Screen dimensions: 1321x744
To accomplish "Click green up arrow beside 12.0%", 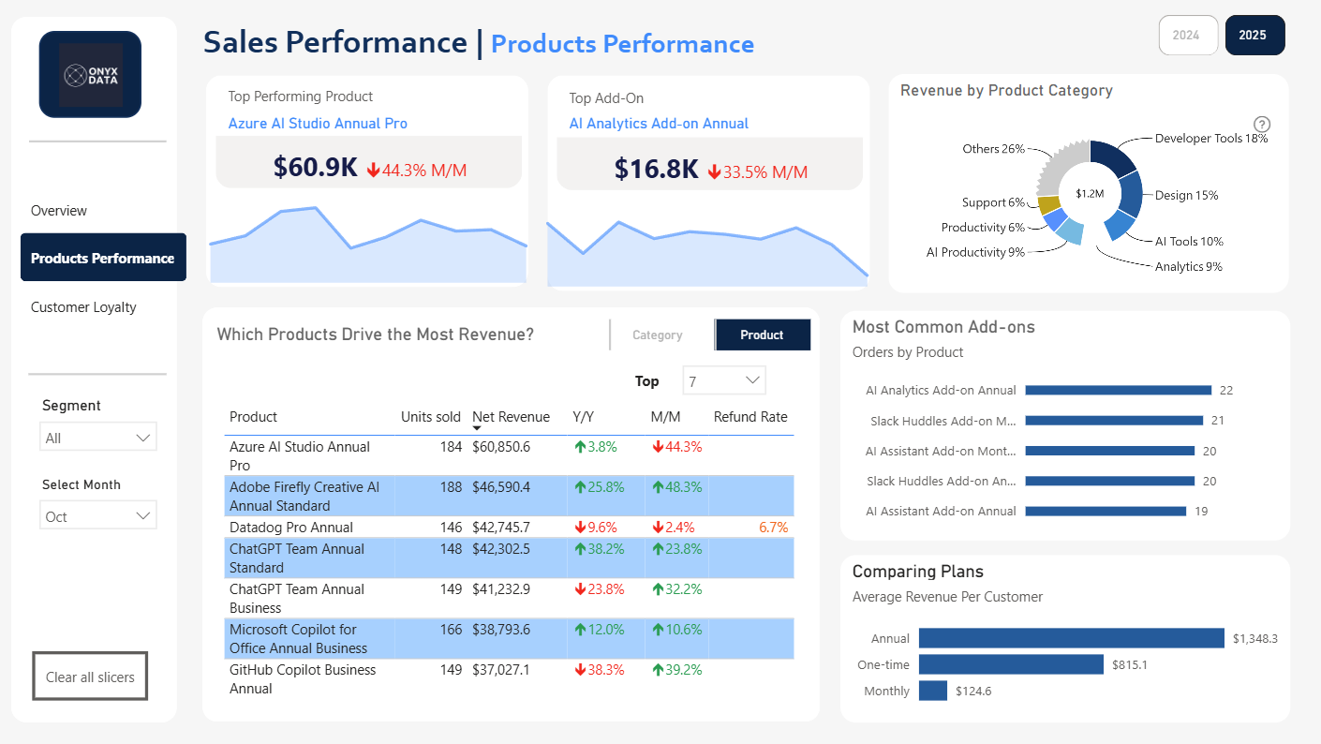I will coord(579,630).
